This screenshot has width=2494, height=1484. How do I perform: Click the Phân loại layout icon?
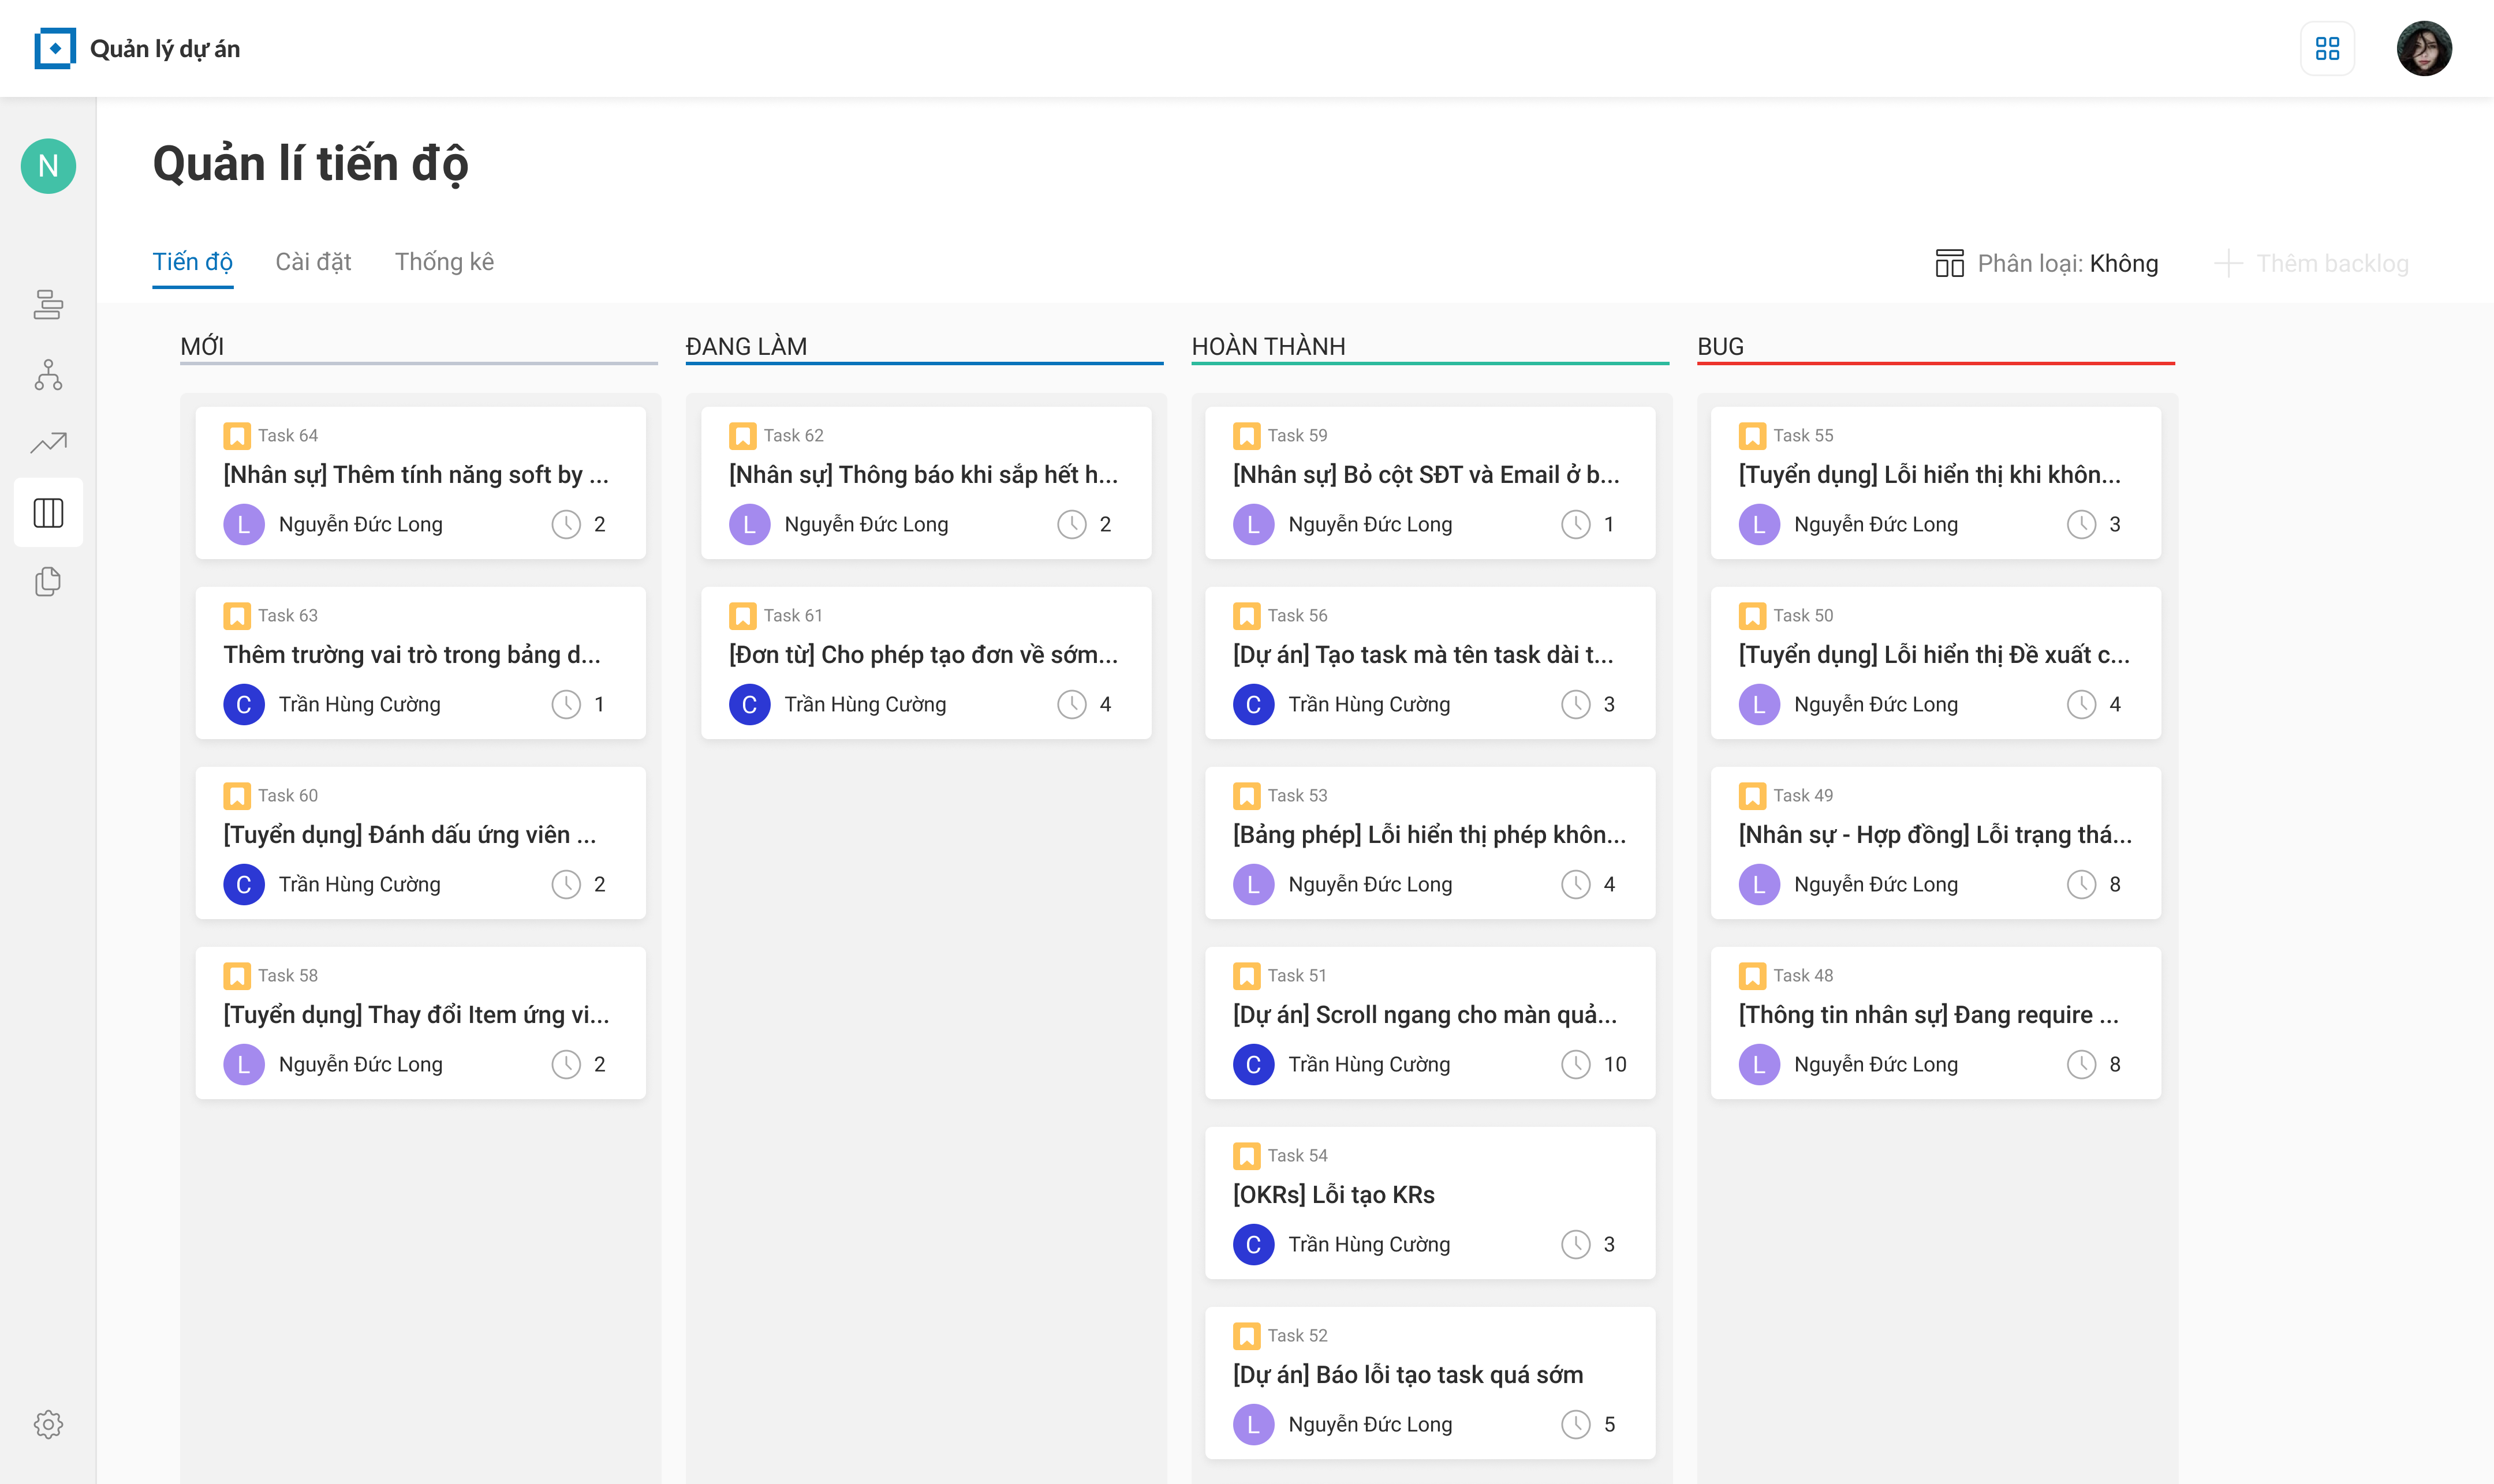[x=1949, y=263]
